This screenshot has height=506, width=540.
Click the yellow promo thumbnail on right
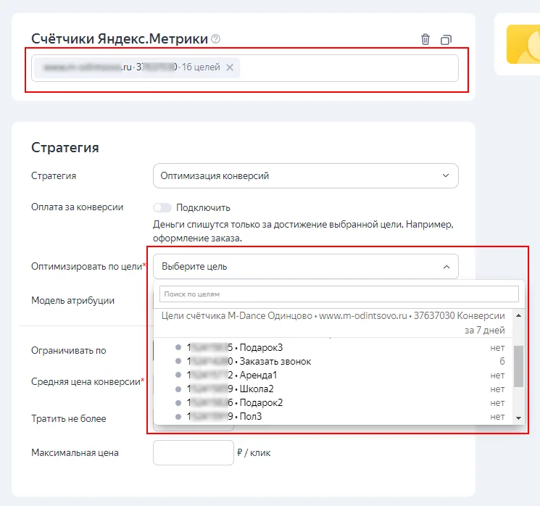(x=523, y=44)
